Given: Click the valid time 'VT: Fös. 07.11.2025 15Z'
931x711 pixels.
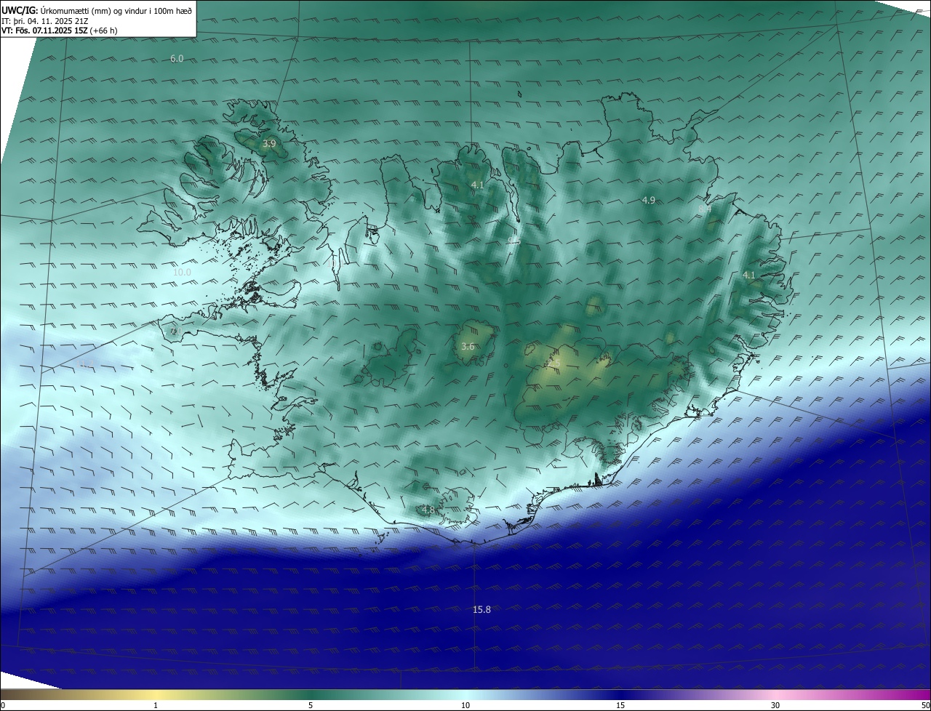Looking at the screenshot, I should [44, 31].
